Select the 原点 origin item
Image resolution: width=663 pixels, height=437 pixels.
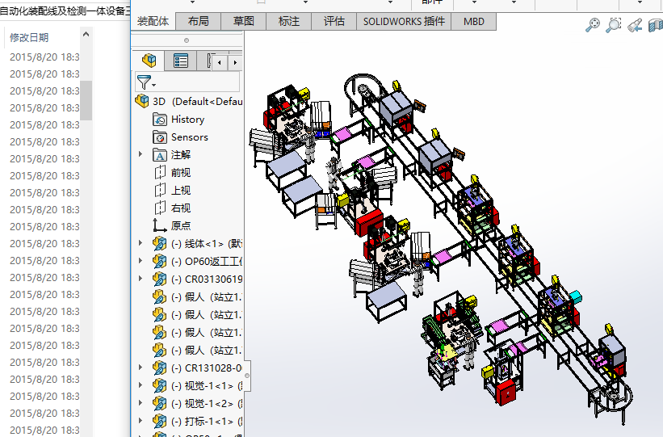(181, 225)
